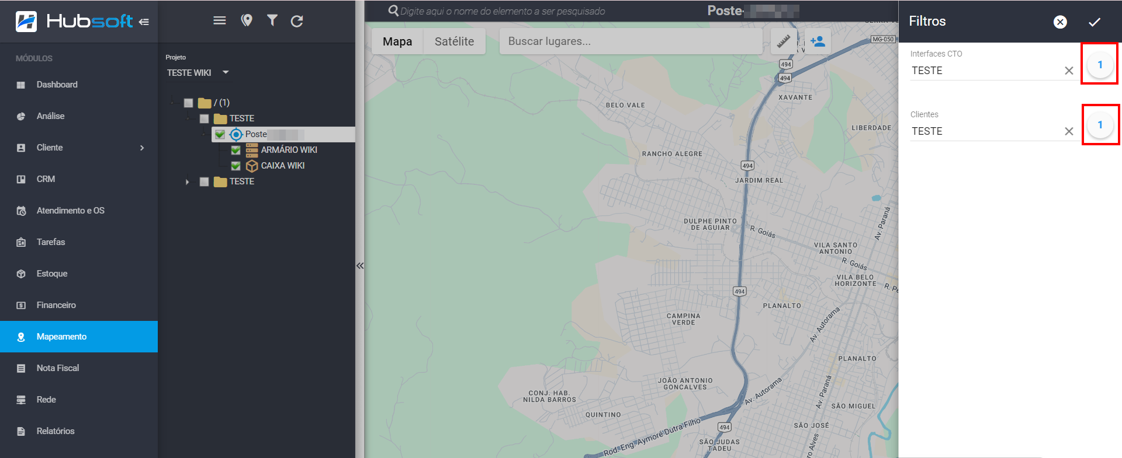Open the TESTE WIKI project dropdown

(x=198, y=73)
